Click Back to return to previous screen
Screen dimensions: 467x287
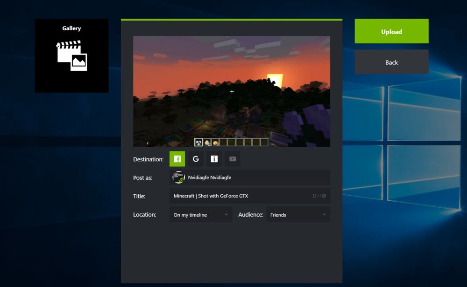pos(391,61)
